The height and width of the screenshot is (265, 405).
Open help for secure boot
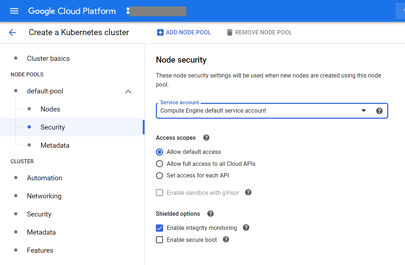(226, 240)
